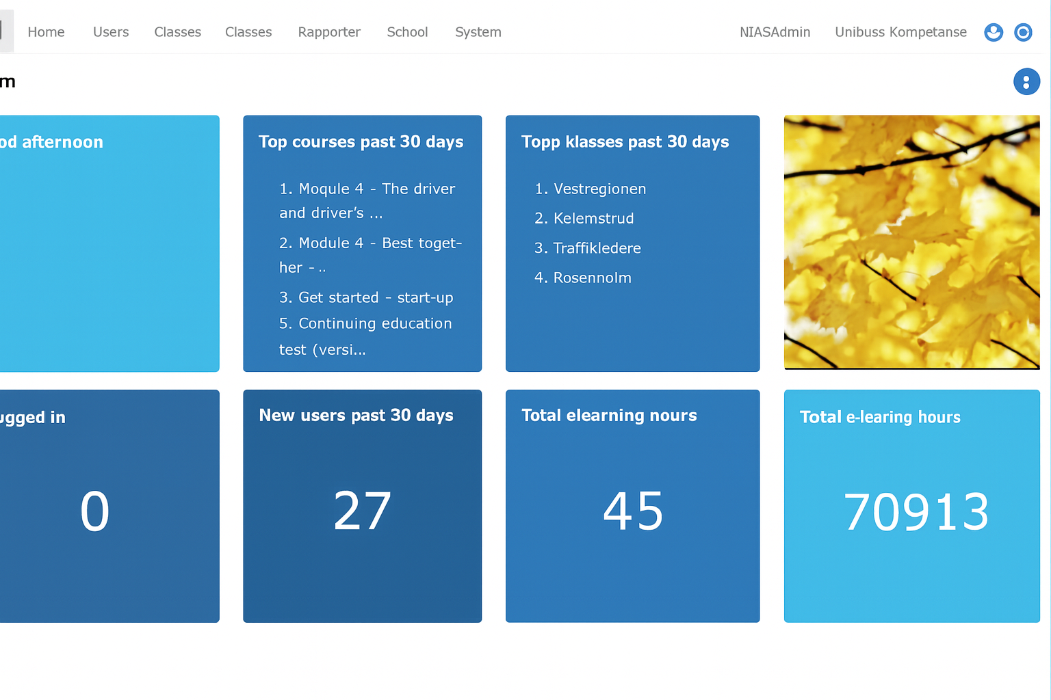Image resolution: width=1051 pixels, height=700 pixels.
Task: Open the Classes menu next to Rapporter
Action: click(x=248, y=32)
